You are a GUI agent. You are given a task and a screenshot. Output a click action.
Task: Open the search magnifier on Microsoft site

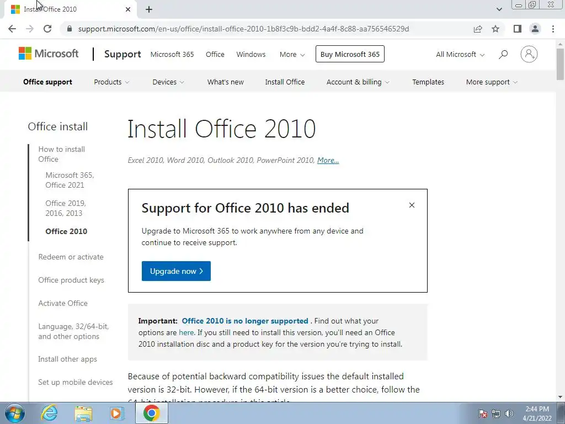coord(503,55)
